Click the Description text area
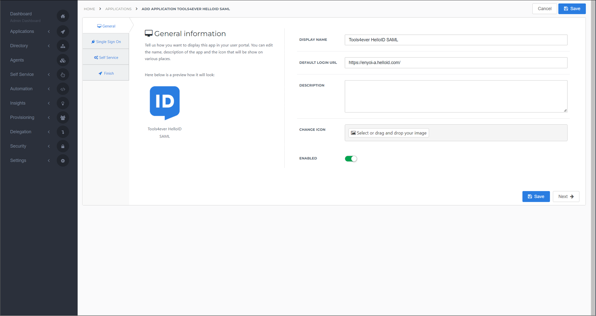Screen dimensions: 596x316 456,96
